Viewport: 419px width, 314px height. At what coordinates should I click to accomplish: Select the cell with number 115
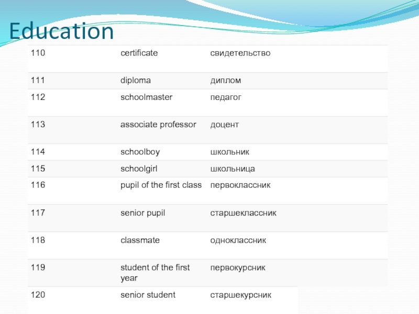click(x=38, y=169)
